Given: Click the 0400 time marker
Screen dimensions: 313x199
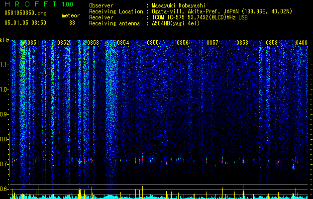Looking at the screenshot, I should [302, 43].
